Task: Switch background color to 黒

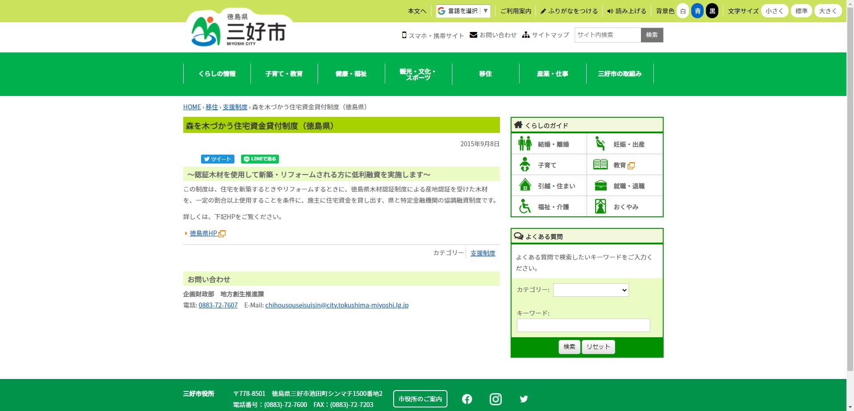Action: [712, 11]
